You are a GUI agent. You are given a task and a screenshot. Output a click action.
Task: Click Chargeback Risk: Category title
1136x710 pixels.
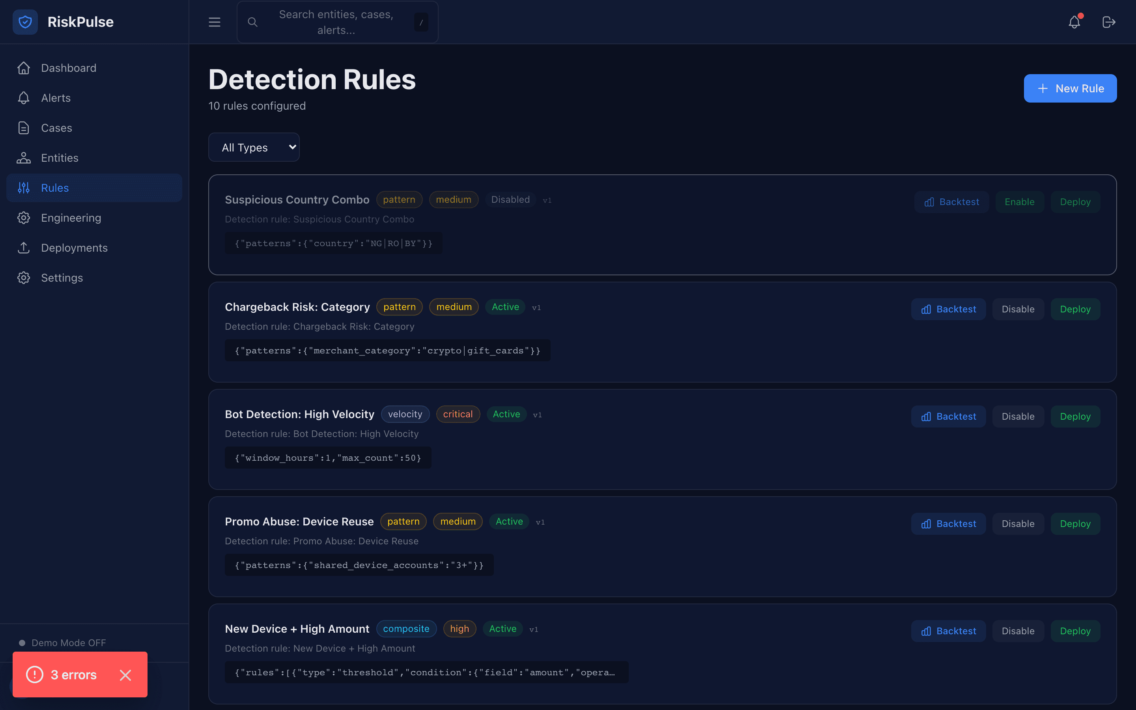(x=297, y=307)
